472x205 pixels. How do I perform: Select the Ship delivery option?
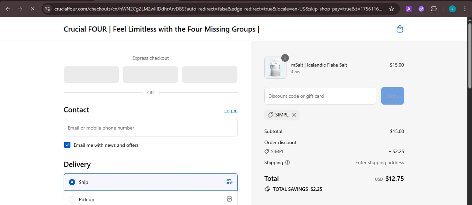(x=151, y=182)
